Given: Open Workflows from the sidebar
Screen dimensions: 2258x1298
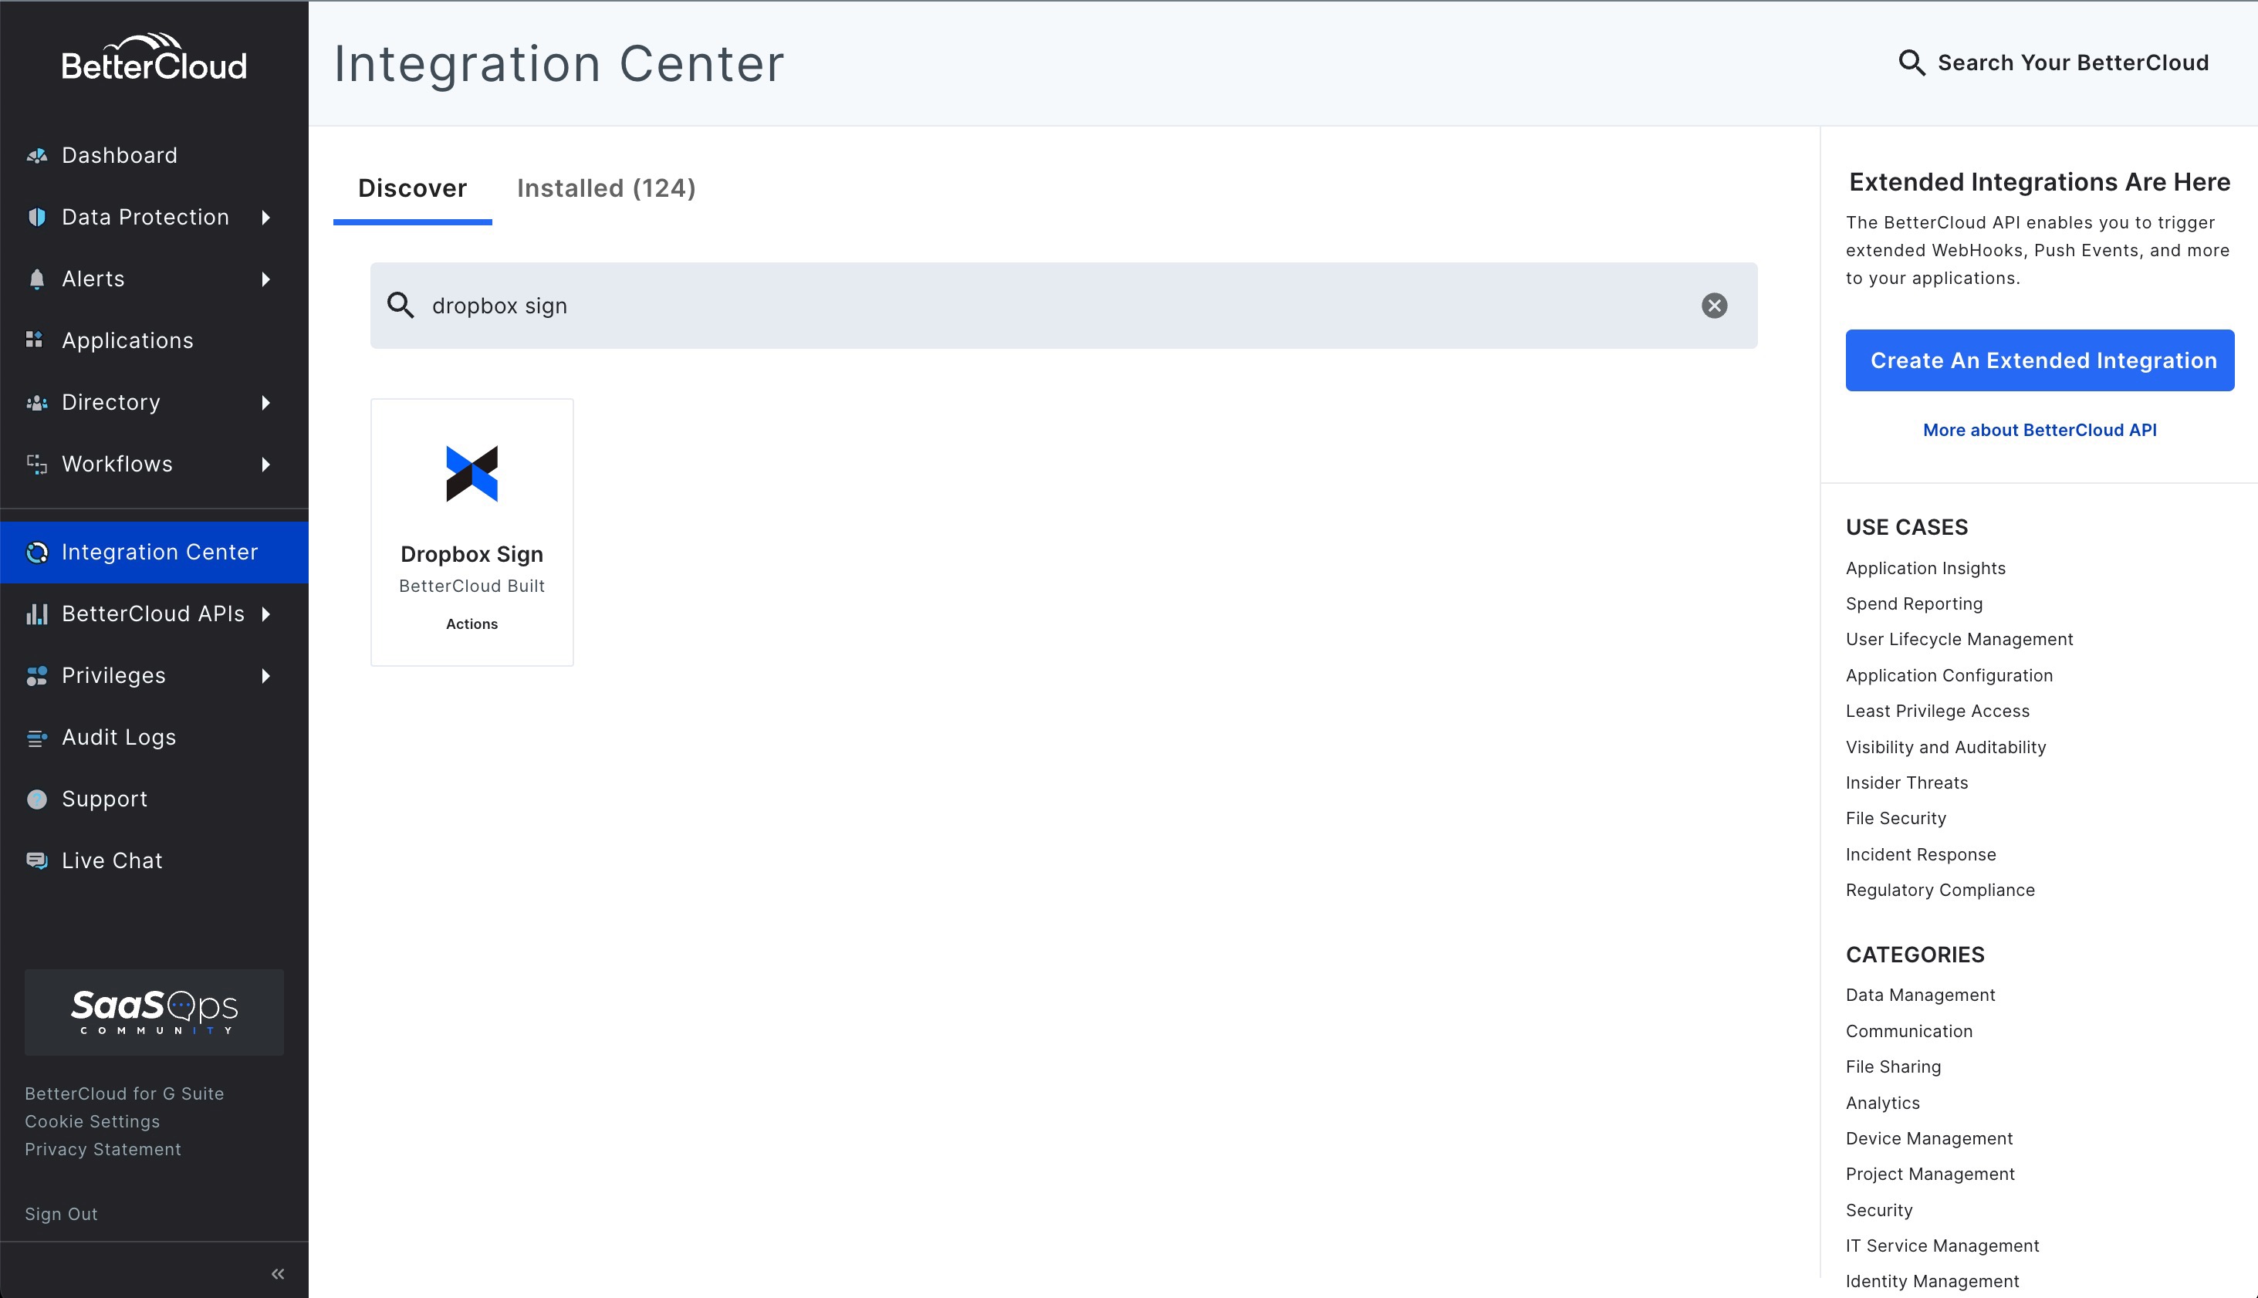Looking at the screenshot, I should (116, 464).
